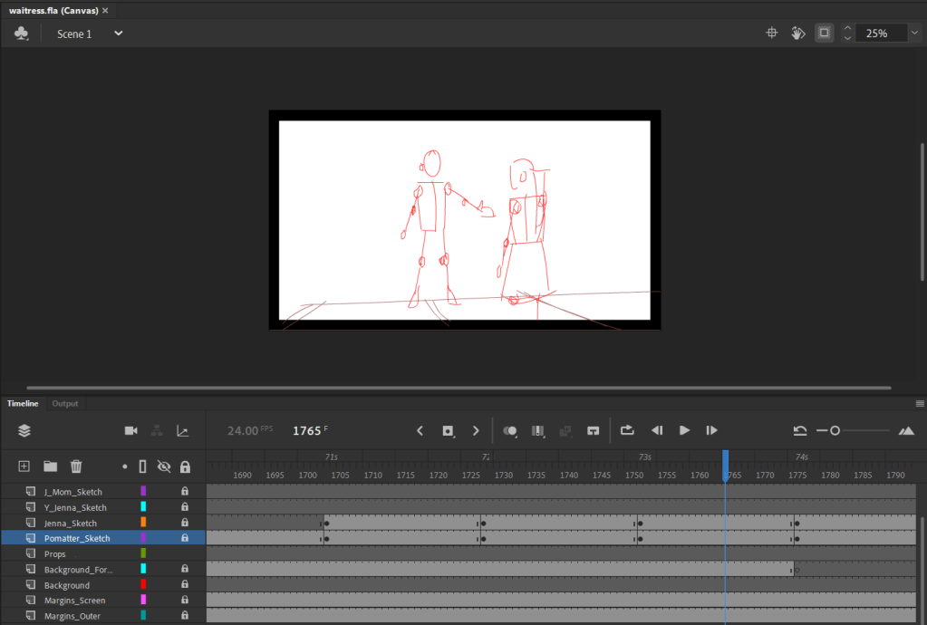Expand the 25% zoom level dropdown
Screen dimensions: 927x625
[x=914, y=34]
